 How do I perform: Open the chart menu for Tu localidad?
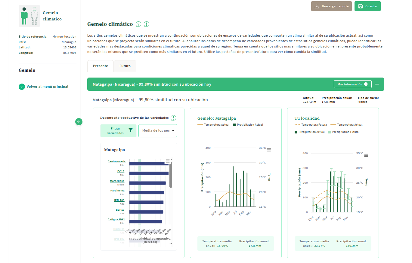(366, 155)
